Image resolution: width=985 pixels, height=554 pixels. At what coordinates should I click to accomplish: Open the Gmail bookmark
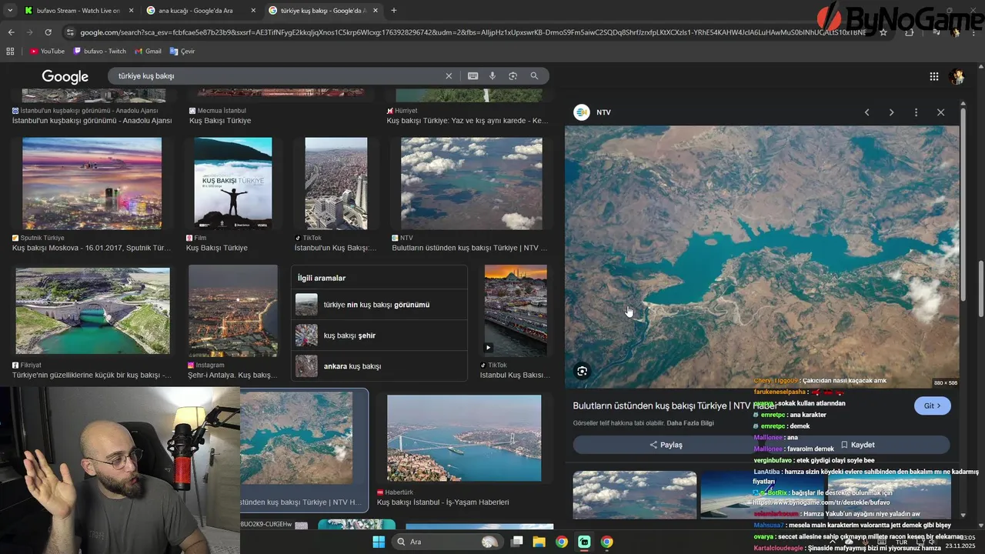pos(148,51)
